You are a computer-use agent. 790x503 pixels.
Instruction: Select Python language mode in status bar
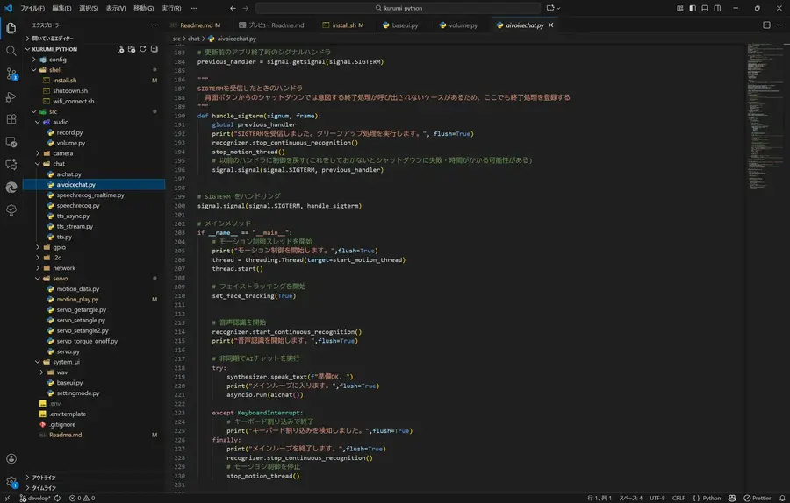coord(711,498)
